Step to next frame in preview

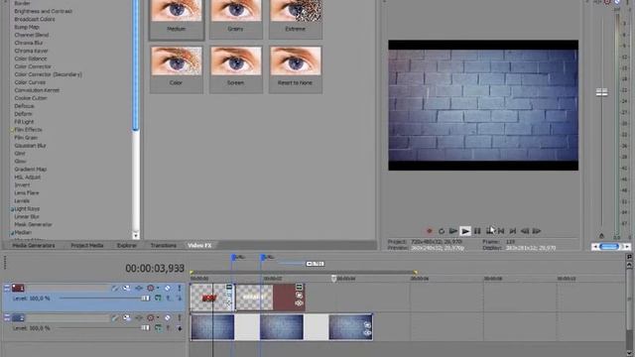(x=537, y=231)
